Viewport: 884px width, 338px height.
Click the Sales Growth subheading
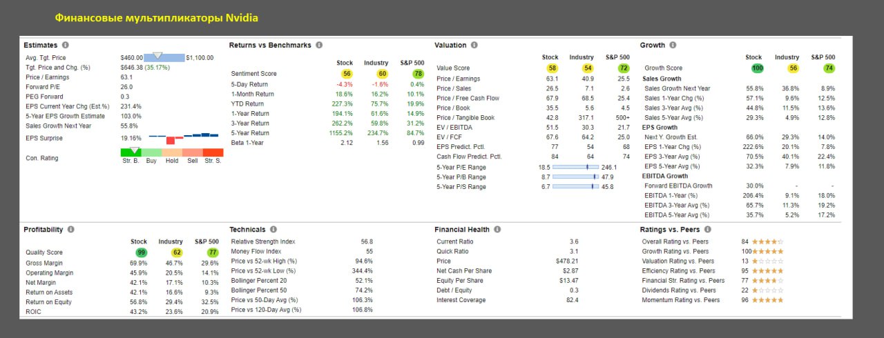pyautogui.click(x=662, y=79)
